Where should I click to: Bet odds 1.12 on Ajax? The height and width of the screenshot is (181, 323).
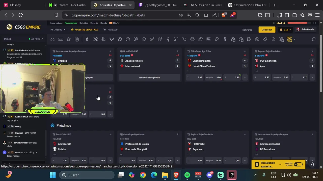click(x=300, y=77)
